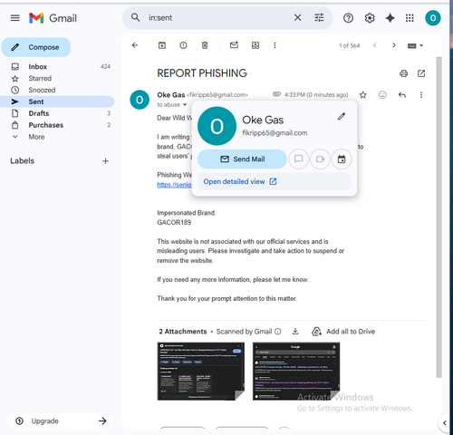The image size is (453, 435).
Task: Archive this conversation
Action: 162,45
